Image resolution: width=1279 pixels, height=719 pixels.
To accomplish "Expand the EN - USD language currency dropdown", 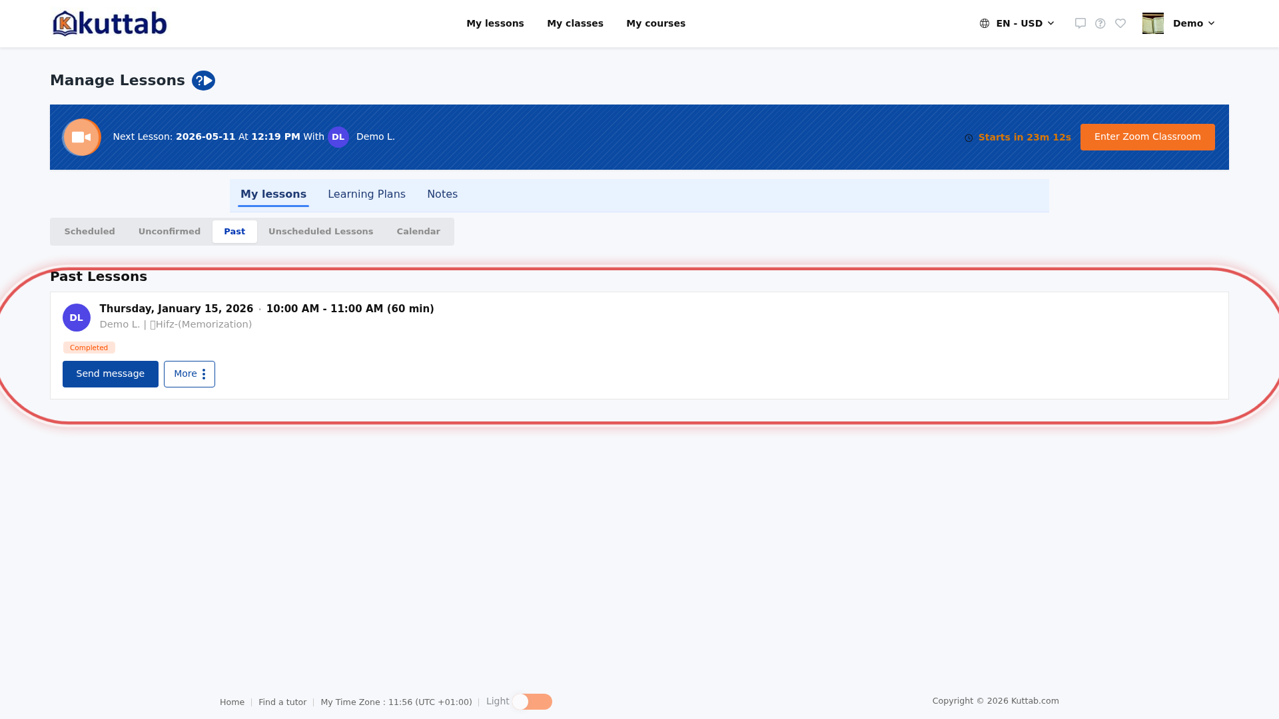I will [x=1017, y=23].
